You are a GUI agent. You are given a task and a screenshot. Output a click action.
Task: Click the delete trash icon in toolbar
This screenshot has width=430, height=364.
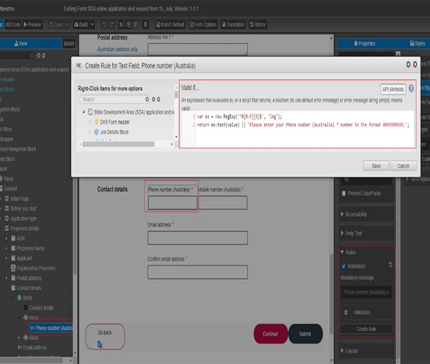tap(146, 25)
